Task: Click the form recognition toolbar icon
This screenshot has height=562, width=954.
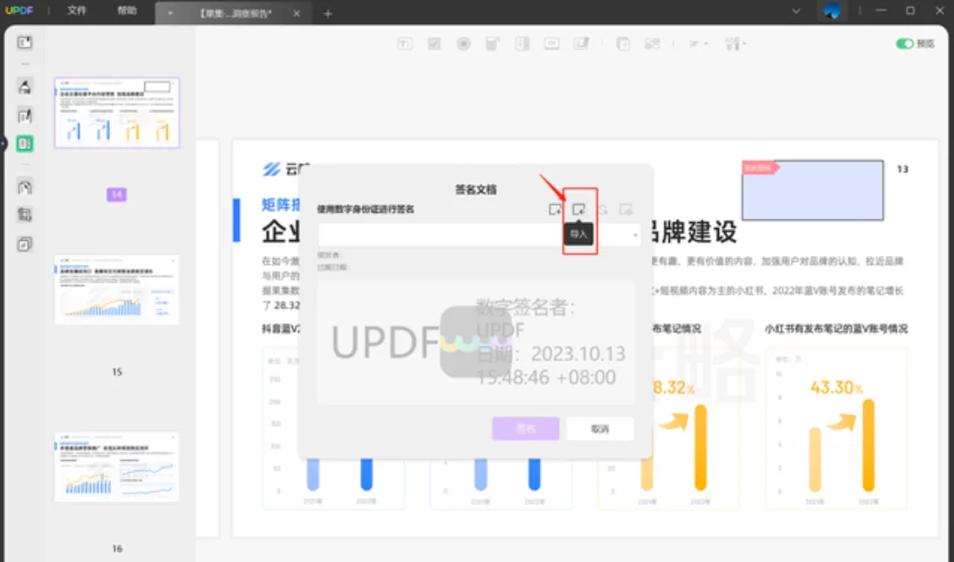Action: [x=652, y=44]
